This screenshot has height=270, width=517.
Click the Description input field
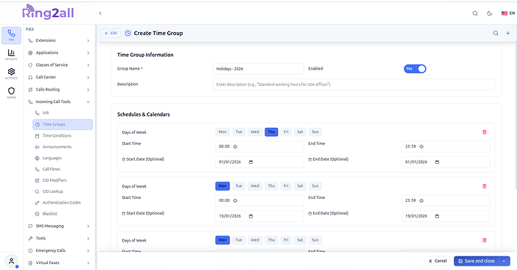coord(354,85)
